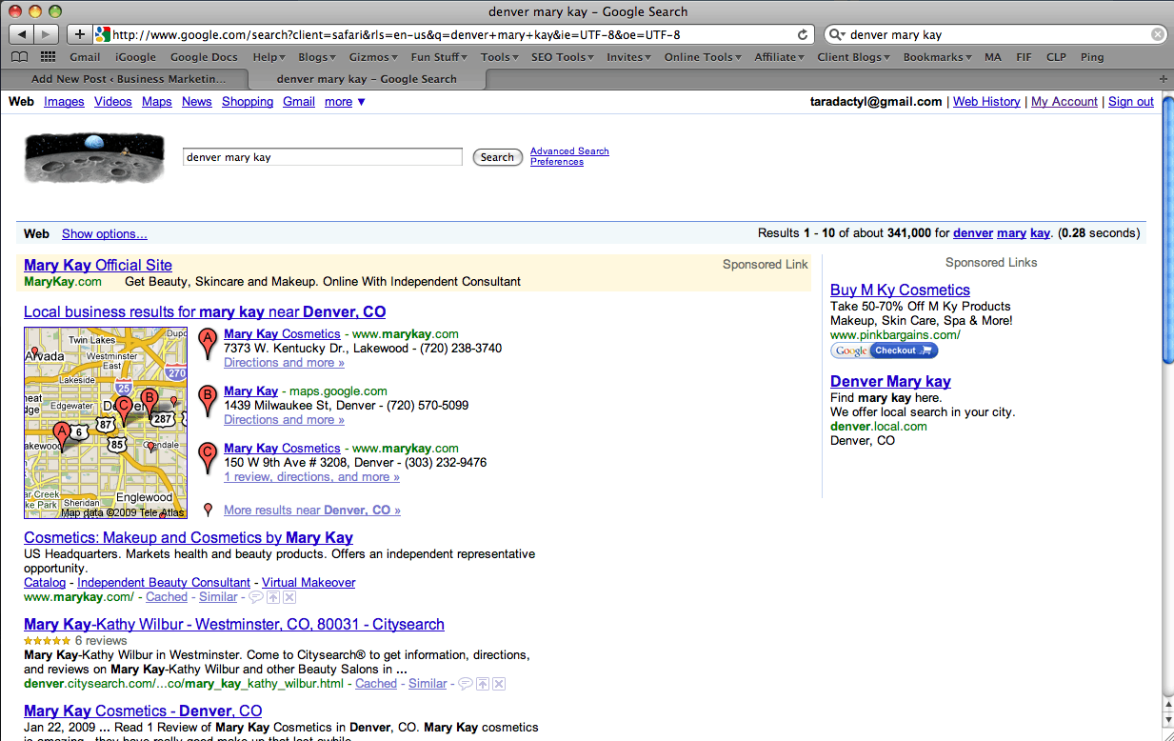The image size is (1174, 741).
Task: Expand the SEO Tools bookmarks folder
Action: tap(562, 57)
